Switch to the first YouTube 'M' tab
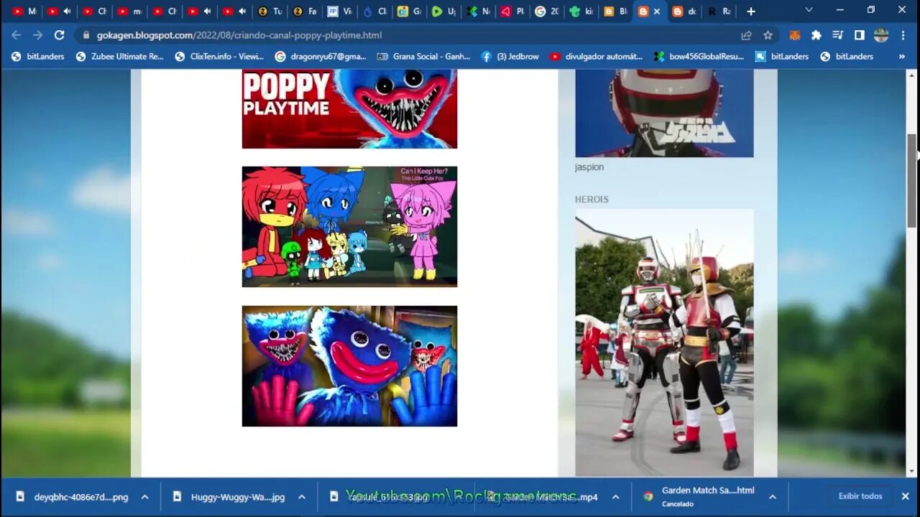 (x=24, y=11)
